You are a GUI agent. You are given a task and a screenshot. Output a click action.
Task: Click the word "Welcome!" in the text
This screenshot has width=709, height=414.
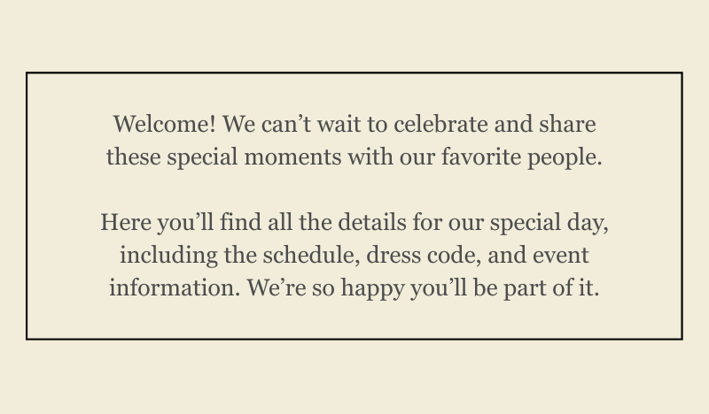[x=165, y=124]
